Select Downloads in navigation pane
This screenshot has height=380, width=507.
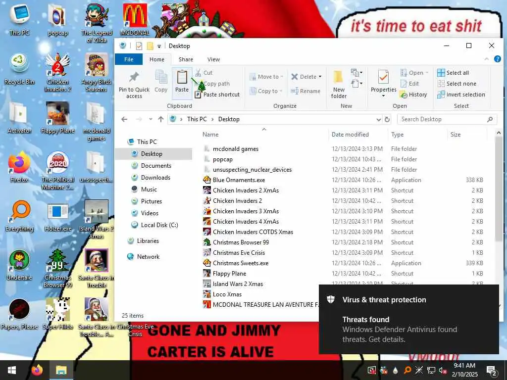[155, 178]
